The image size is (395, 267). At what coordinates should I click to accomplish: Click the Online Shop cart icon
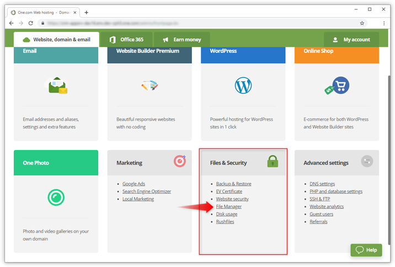click(x=337, y=86)
